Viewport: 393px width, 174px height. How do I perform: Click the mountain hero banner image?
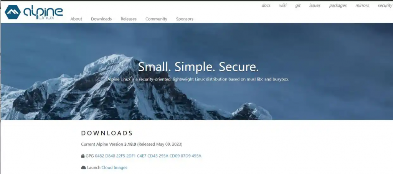[x=196, y=71]
